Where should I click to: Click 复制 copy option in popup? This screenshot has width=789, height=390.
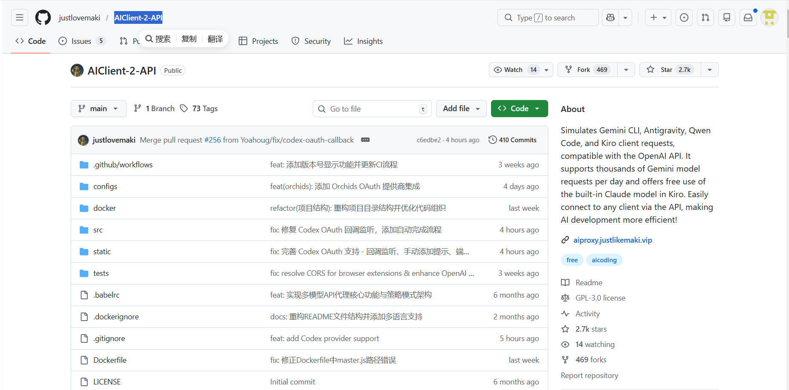[x=189, y=39]
